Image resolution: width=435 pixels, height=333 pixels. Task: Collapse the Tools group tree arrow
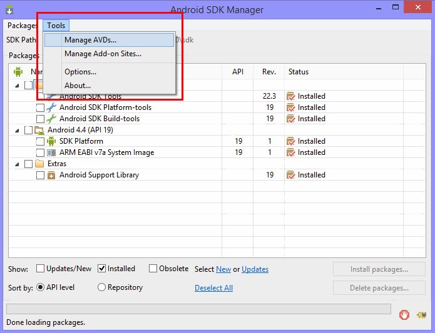(17, 86)
